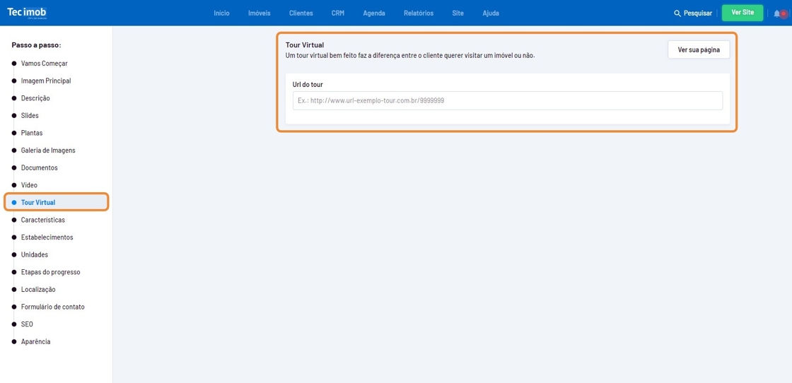Open the Clientes menu item

[301, 13]
